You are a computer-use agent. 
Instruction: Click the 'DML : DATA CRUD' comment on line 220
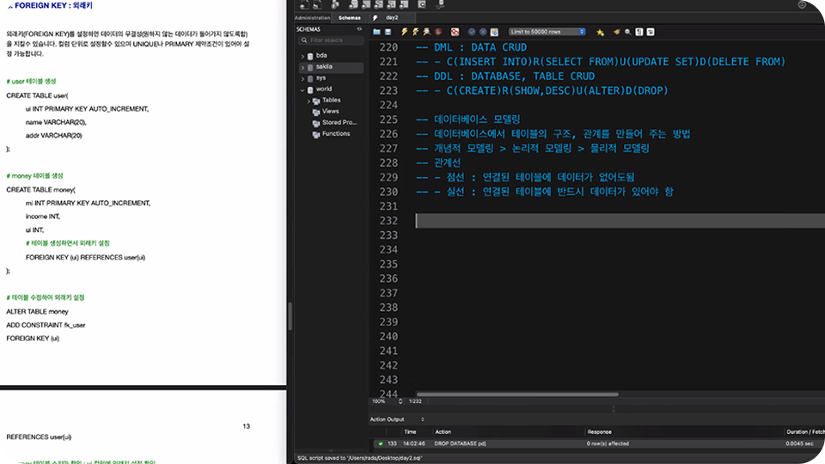[471, 47]
